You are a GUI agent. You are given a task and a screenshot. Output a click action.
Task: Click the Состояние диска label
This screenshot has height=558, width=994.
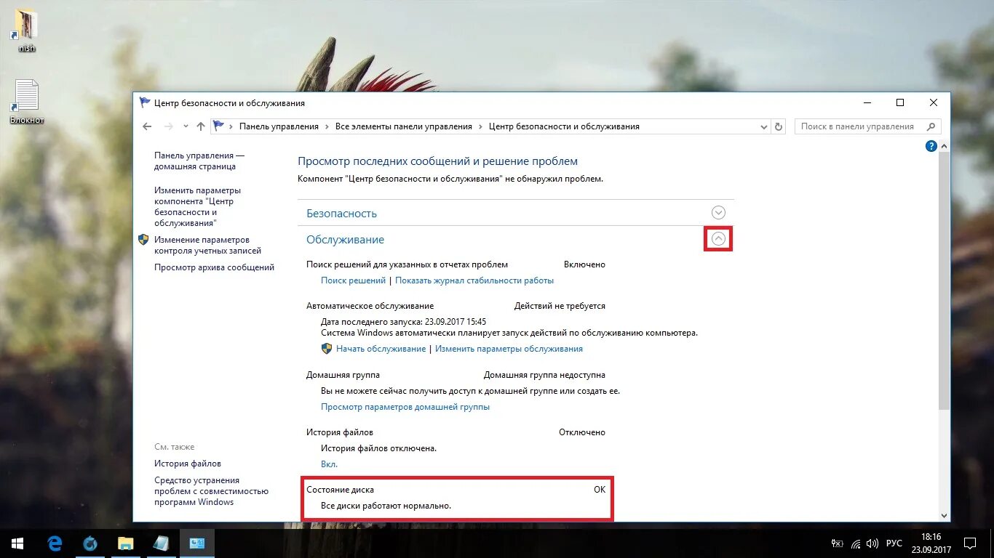click(340, 490)
